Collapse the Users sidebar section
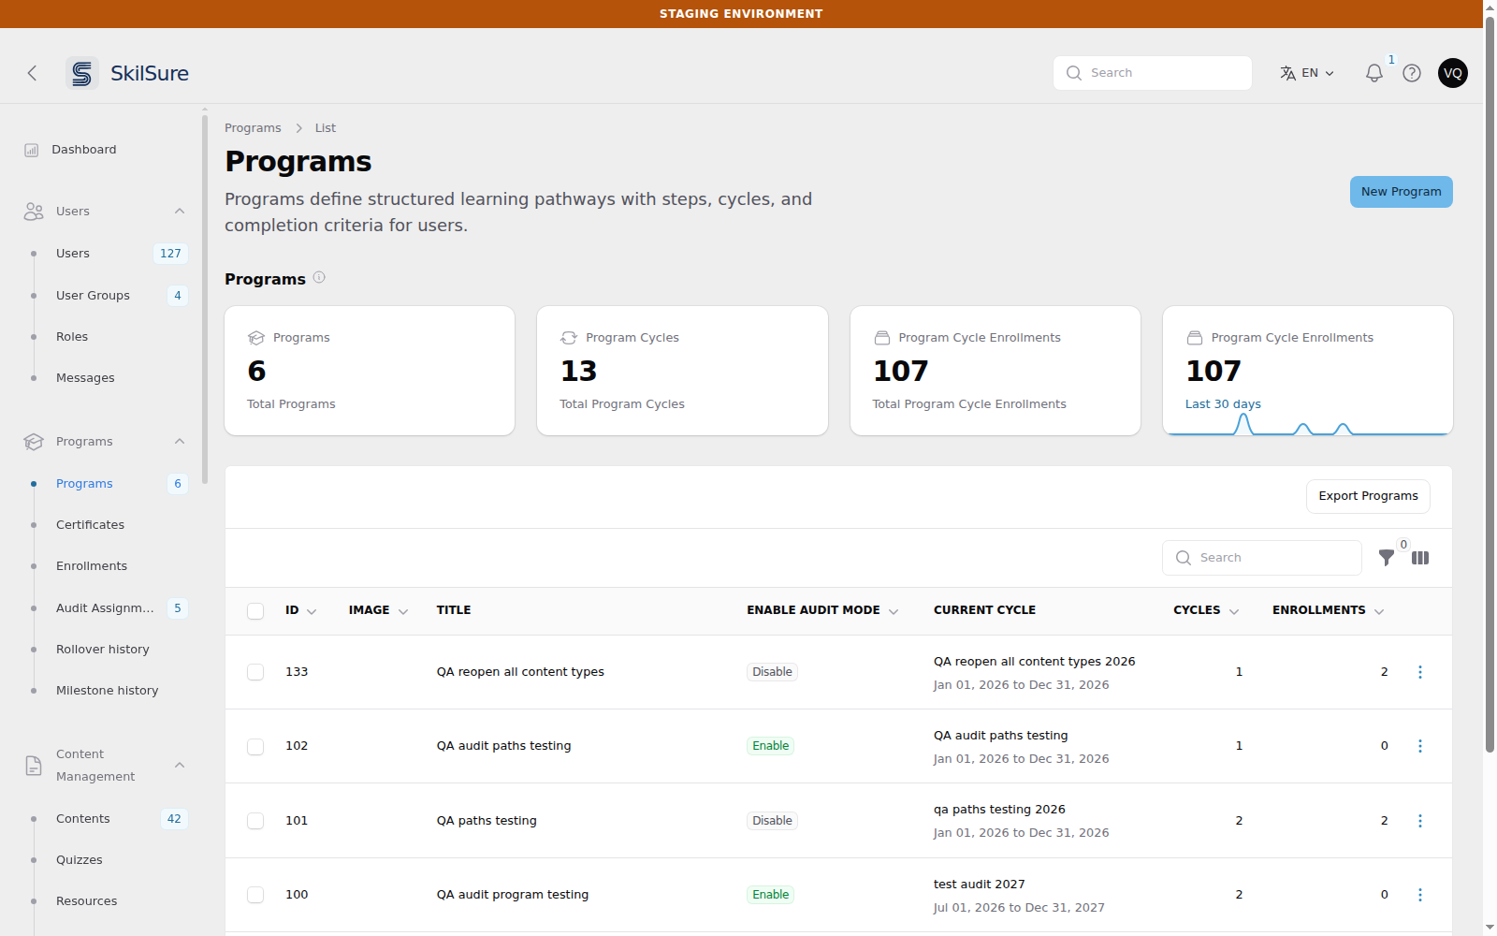This screenshot has height=936, width=1497. 180,212
